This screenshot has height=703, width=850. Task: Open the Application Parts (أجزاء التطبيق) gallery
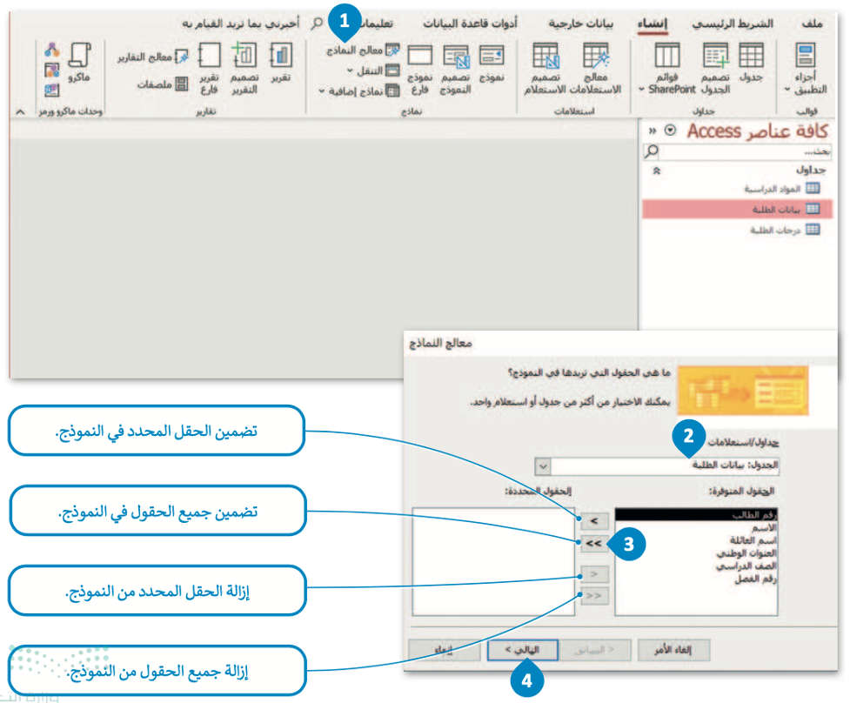coord(806,68)
